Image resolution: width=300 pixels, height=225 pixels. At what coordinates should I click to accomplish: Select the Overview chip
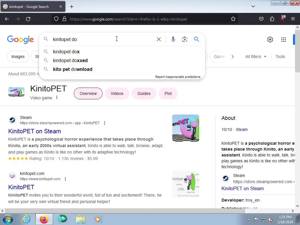tap(88, 93)
